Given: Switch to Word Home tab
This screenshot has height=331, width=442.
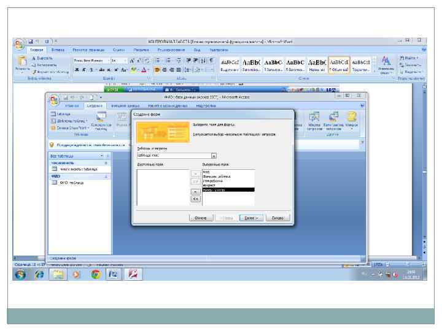Looking at the screenshot, I should tap(37, 50).
